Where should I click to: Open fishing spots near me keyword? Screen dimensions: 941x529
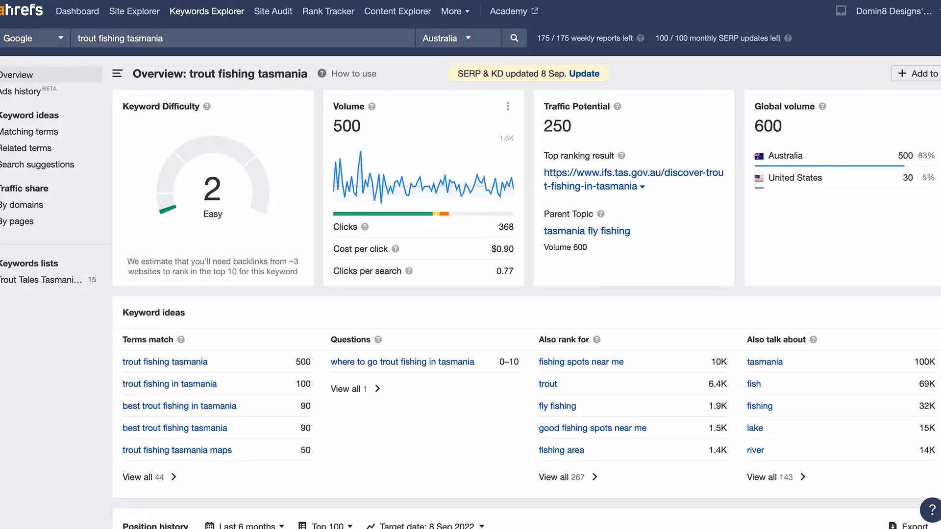pyautogui.click(x=581, y=362)
